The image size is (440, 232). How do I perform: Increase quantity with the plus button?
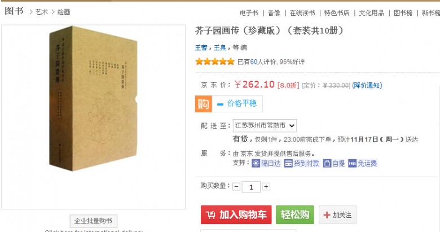[x=266, y=186]
